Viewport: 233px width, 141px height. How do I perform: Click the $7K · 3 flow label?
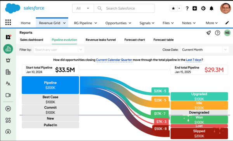[161, 122]
